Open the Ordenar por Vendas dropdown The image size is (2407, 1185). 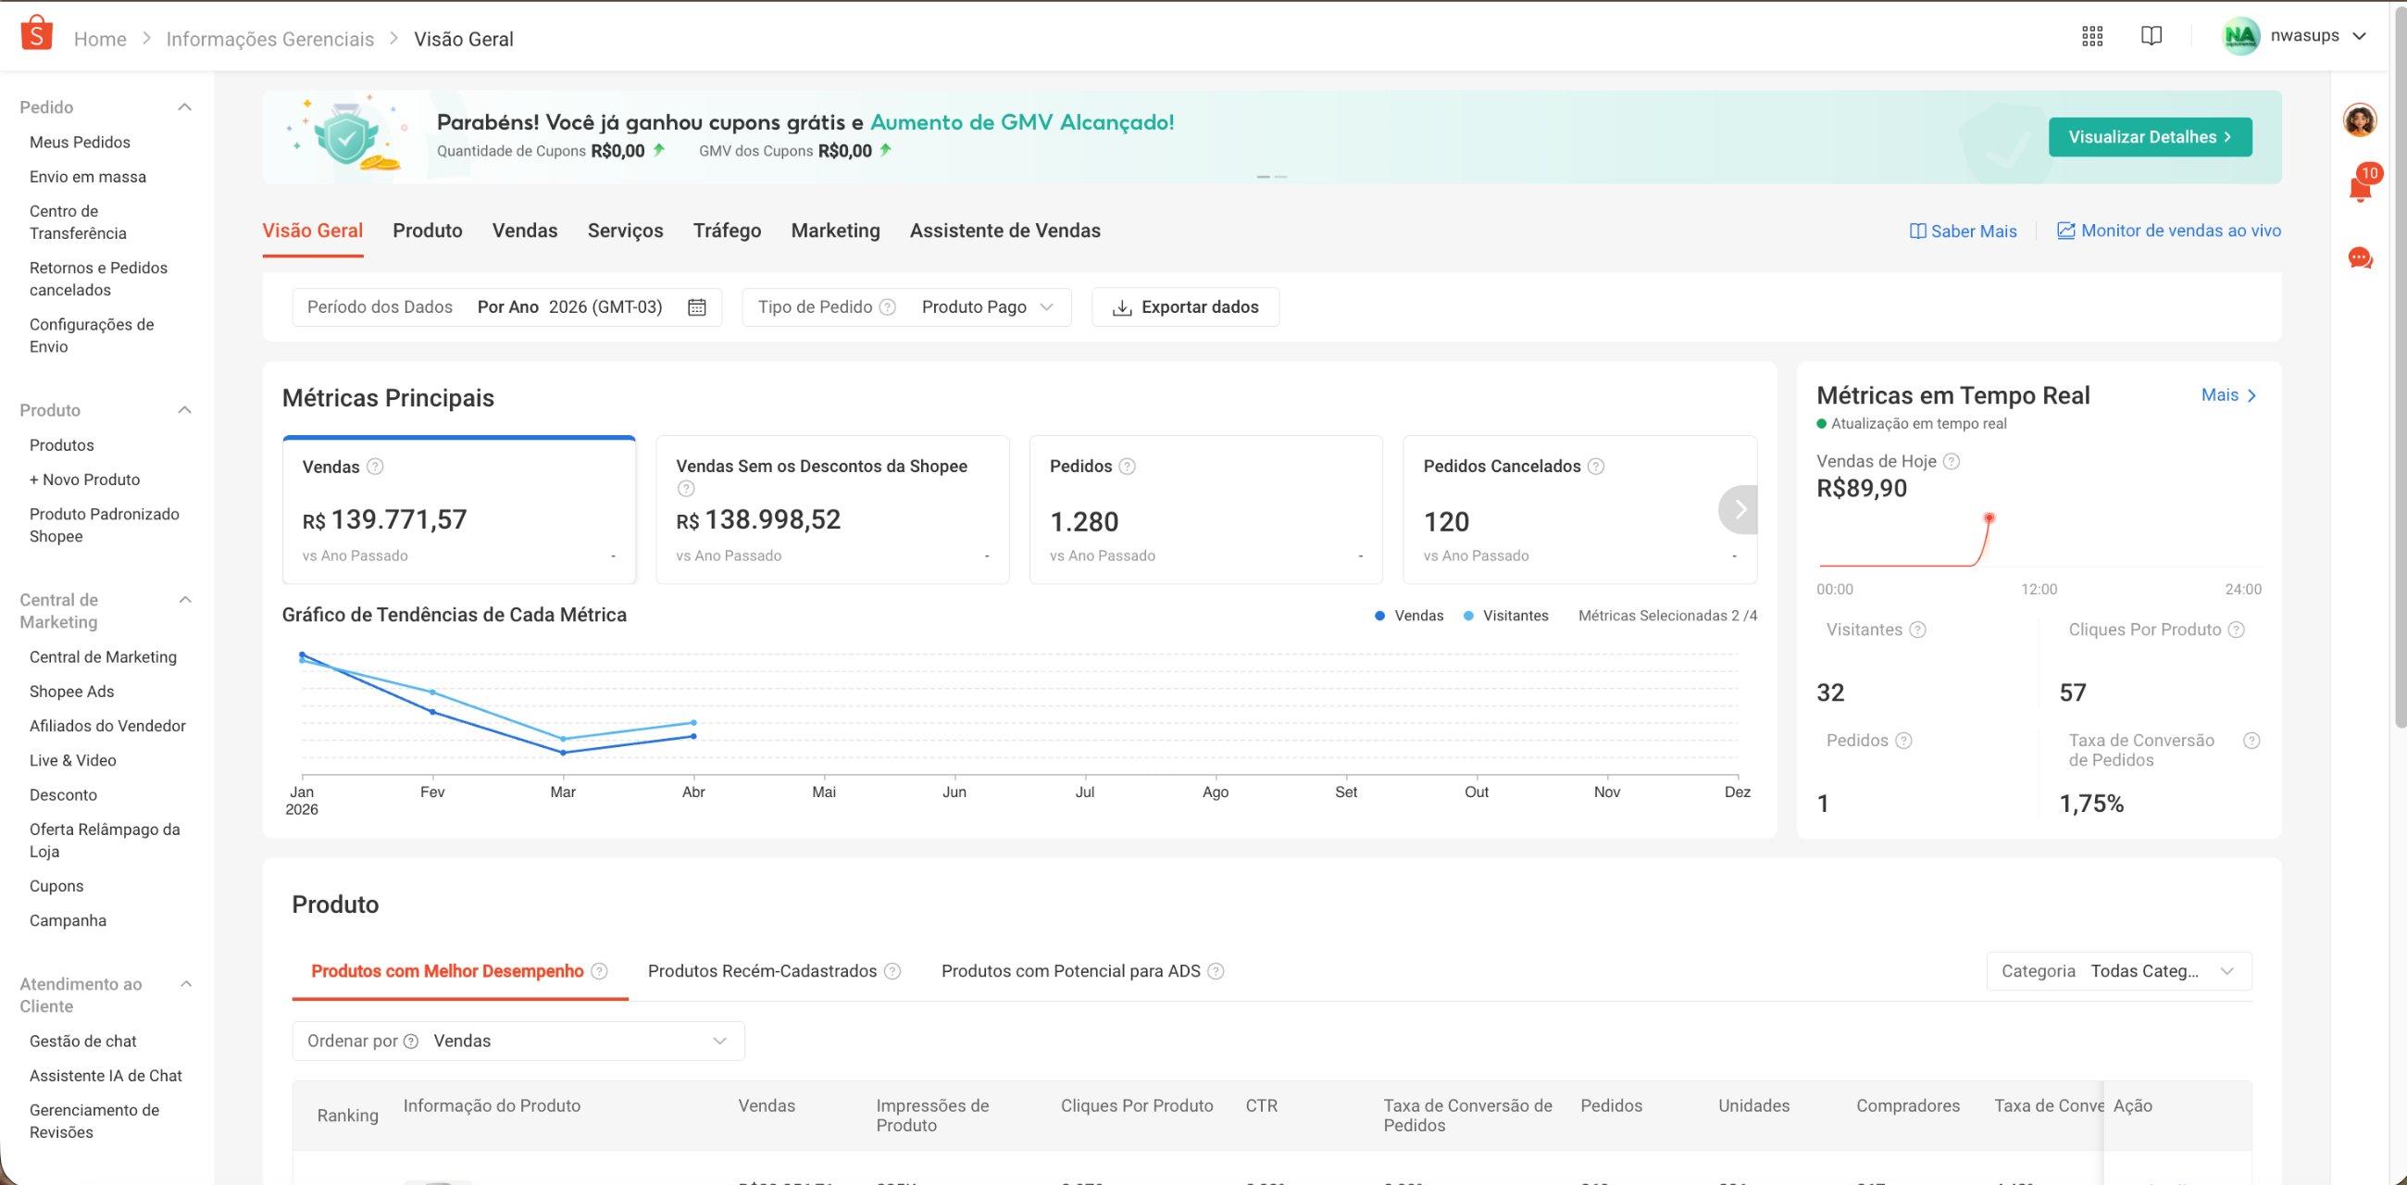tap(518, 1042)
